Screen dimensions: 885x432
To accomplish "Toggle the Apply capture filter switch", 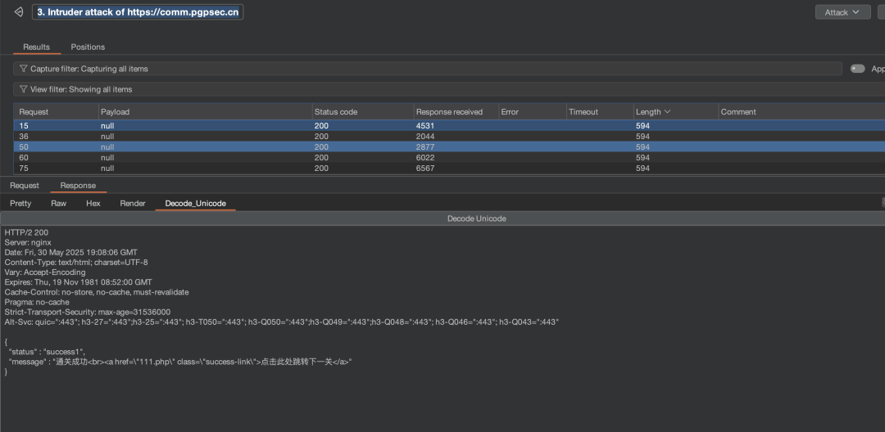I will pos(857,69).
